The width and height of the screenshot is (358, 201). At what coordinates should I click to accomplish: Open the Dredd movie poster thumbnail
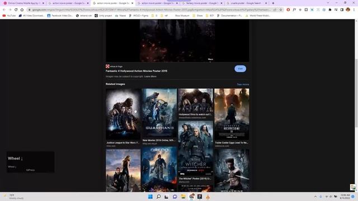159,169
